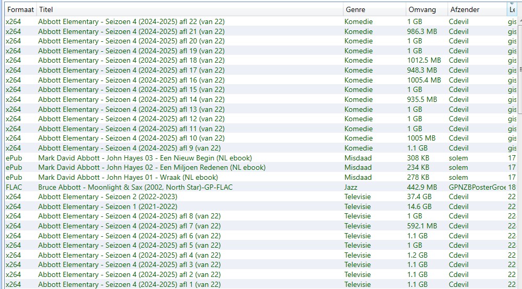Click the 986.3 MB size cell
The image size is (522, 289).
click(422, 31)
